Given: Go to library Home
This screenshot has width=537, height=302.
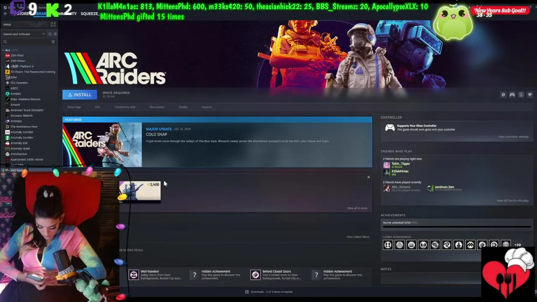Looking at the screenshot, I should [x=7, y=24].
